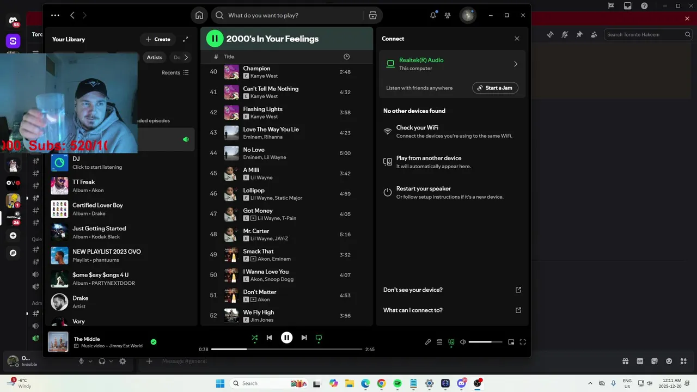Open the Browse icon beside search
Viewport: 697px width, 392px height.
pyautogui.click(x=373, y=15)
